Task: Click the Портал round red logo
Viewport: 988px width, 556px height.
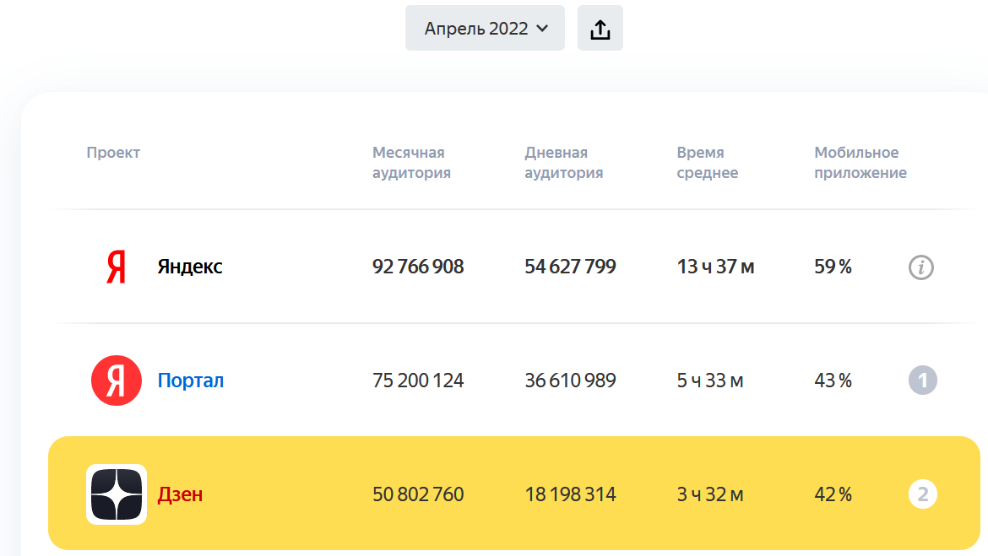Action: [x=117, y=381]
